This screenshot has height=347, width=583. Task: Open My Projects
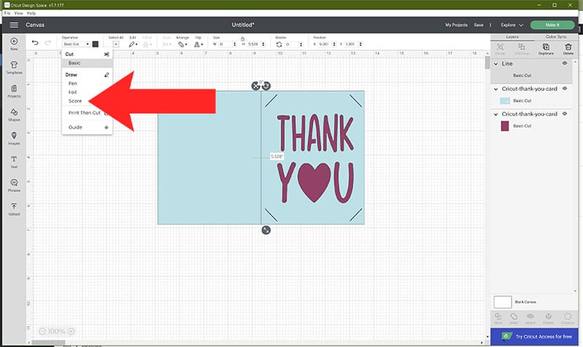pyautogui.click(x=456, y=25)
